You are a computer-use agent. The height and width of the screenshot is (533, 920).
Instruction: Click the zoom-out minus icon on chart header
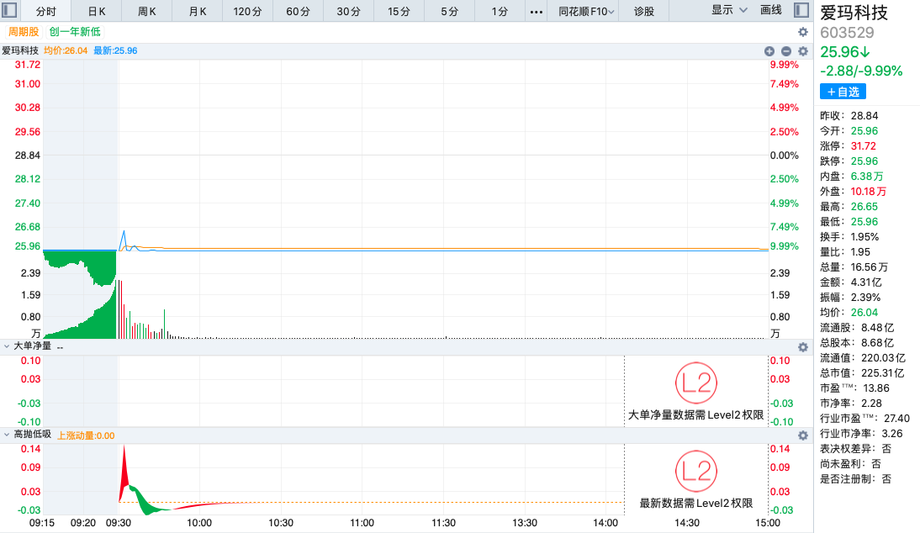(x=786, y=51)
